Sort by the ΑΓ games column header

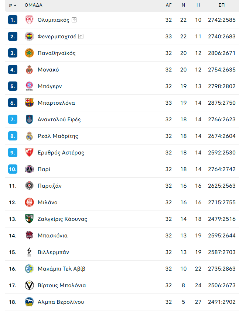168,5
